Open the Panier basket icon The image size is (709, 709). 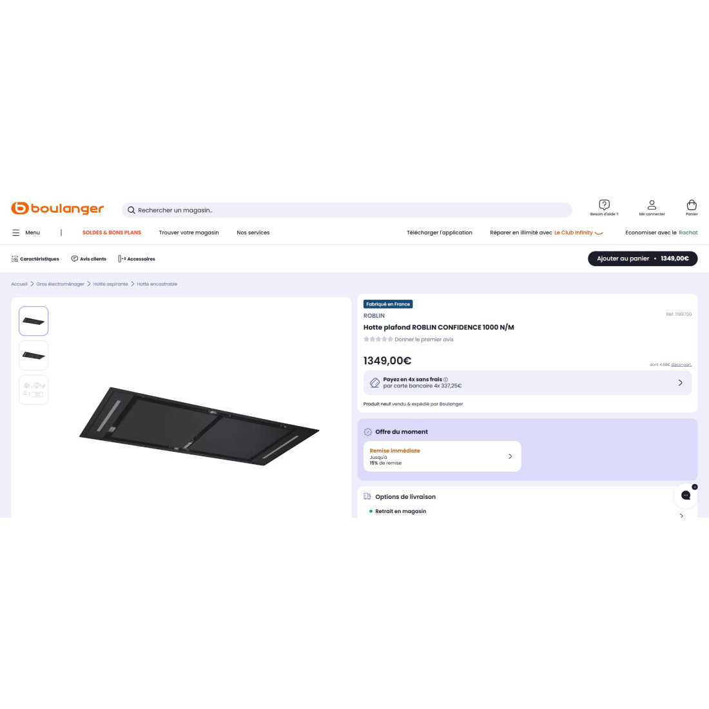click(x=692, y=205)
